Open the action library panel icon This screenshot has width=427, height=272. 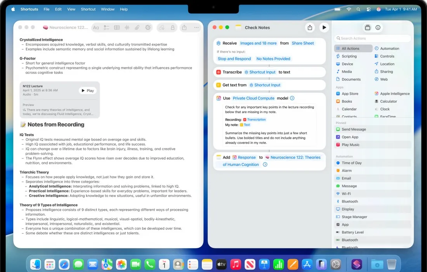tap(367, 28)
